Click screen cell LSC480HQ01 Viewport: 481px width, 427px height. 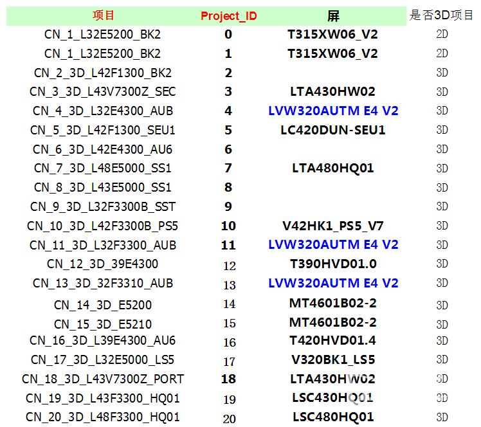pyautogui.click(x=333, y=417)
